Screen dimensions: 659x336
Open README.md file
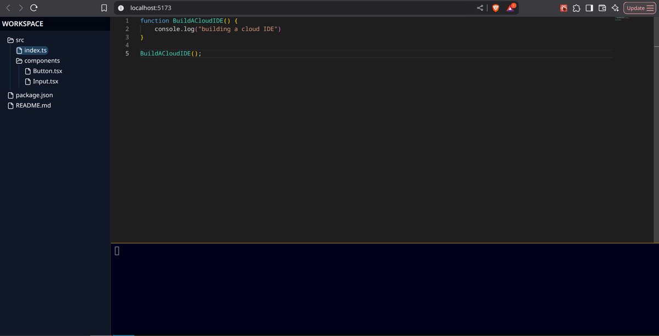(x=29, y=105)
